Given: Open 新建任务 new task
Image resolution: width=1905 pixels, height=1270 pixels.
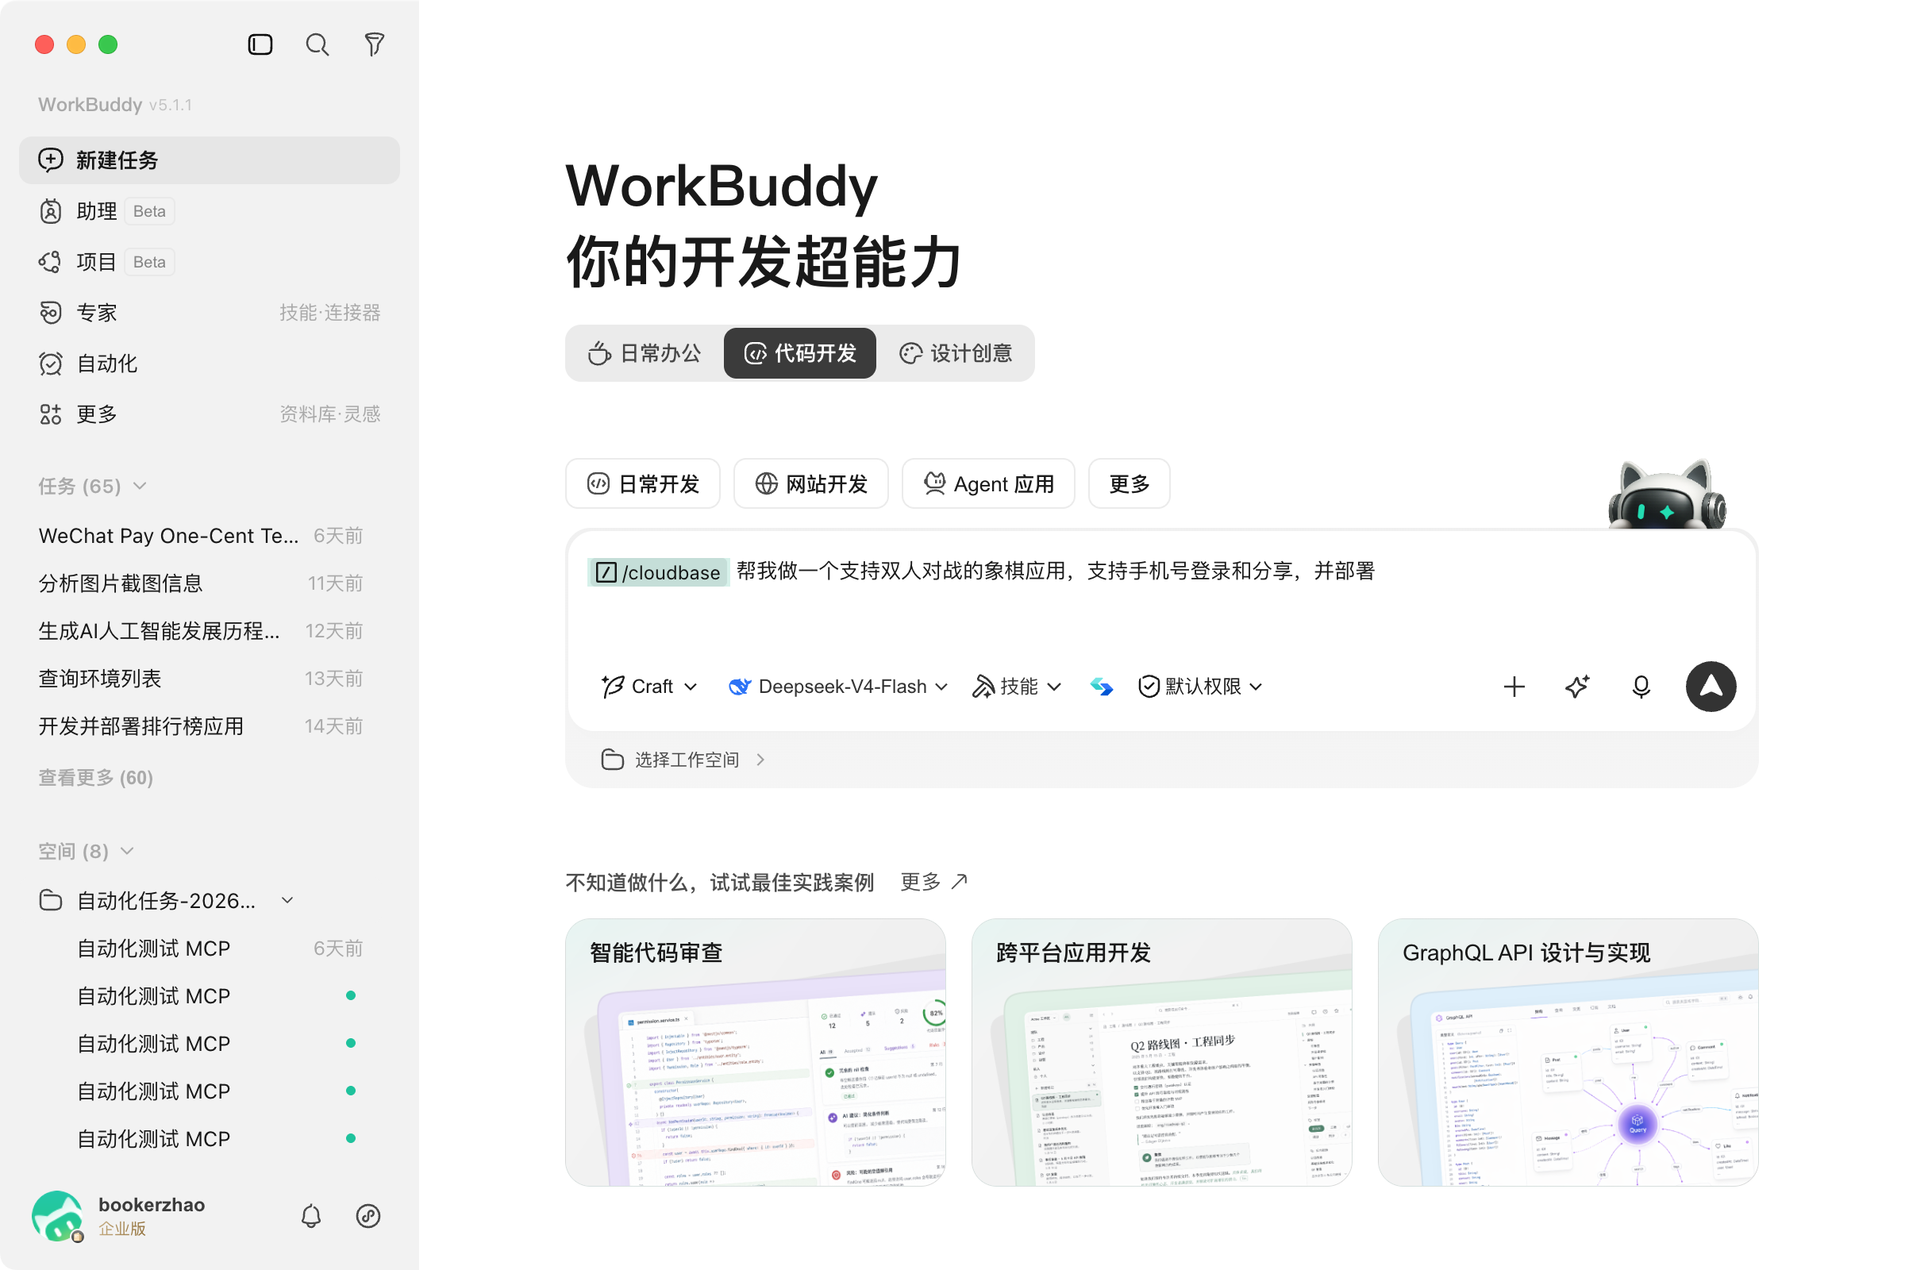Looking at the screenshot, I should pyautogui.click(x=210, y=160).
